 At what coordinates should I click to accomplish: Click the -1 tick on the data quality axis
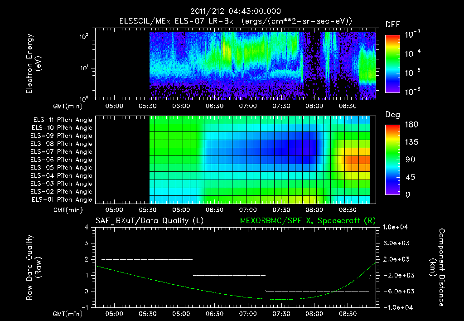pos(85,307)
